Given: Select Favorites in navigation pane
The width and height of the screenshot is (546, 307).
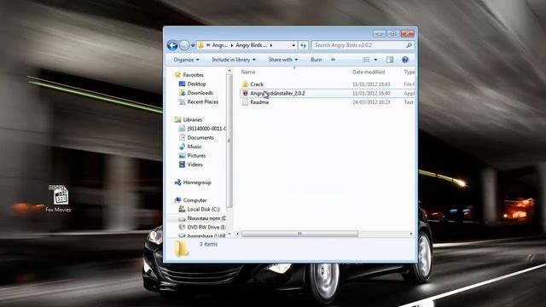Looking at the screenshot, I should [x=193, y=75].
